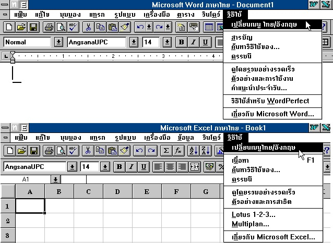Click the Save diskette icon in Excel toolbar
Screen dimensions: 333x243
point(34,151)
